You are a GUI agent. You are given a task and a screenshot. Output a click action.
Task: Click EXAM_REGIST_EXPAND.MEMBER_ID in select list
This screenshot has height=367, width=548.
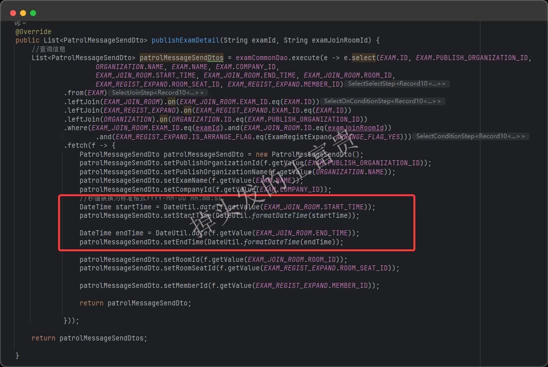point(283,84)
